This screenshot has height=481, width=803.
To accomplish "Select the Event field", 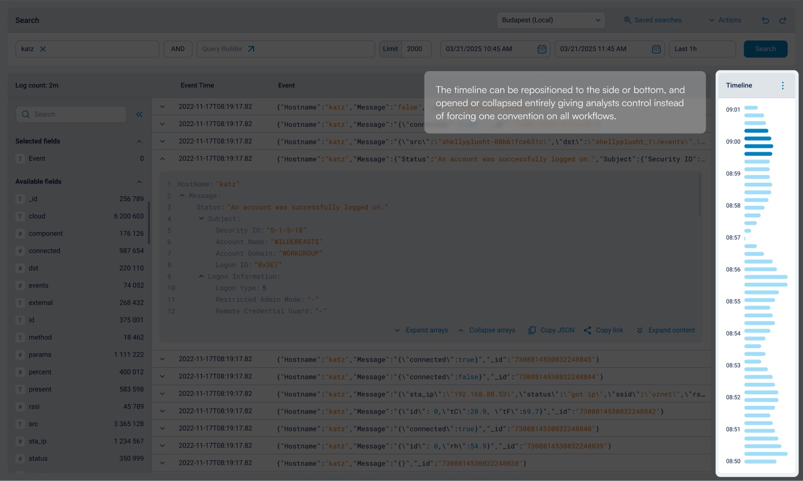I will [80, 159].
